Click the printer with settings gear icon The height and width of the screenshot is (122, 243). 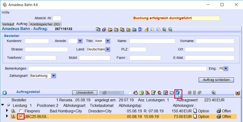click(158, 29)
